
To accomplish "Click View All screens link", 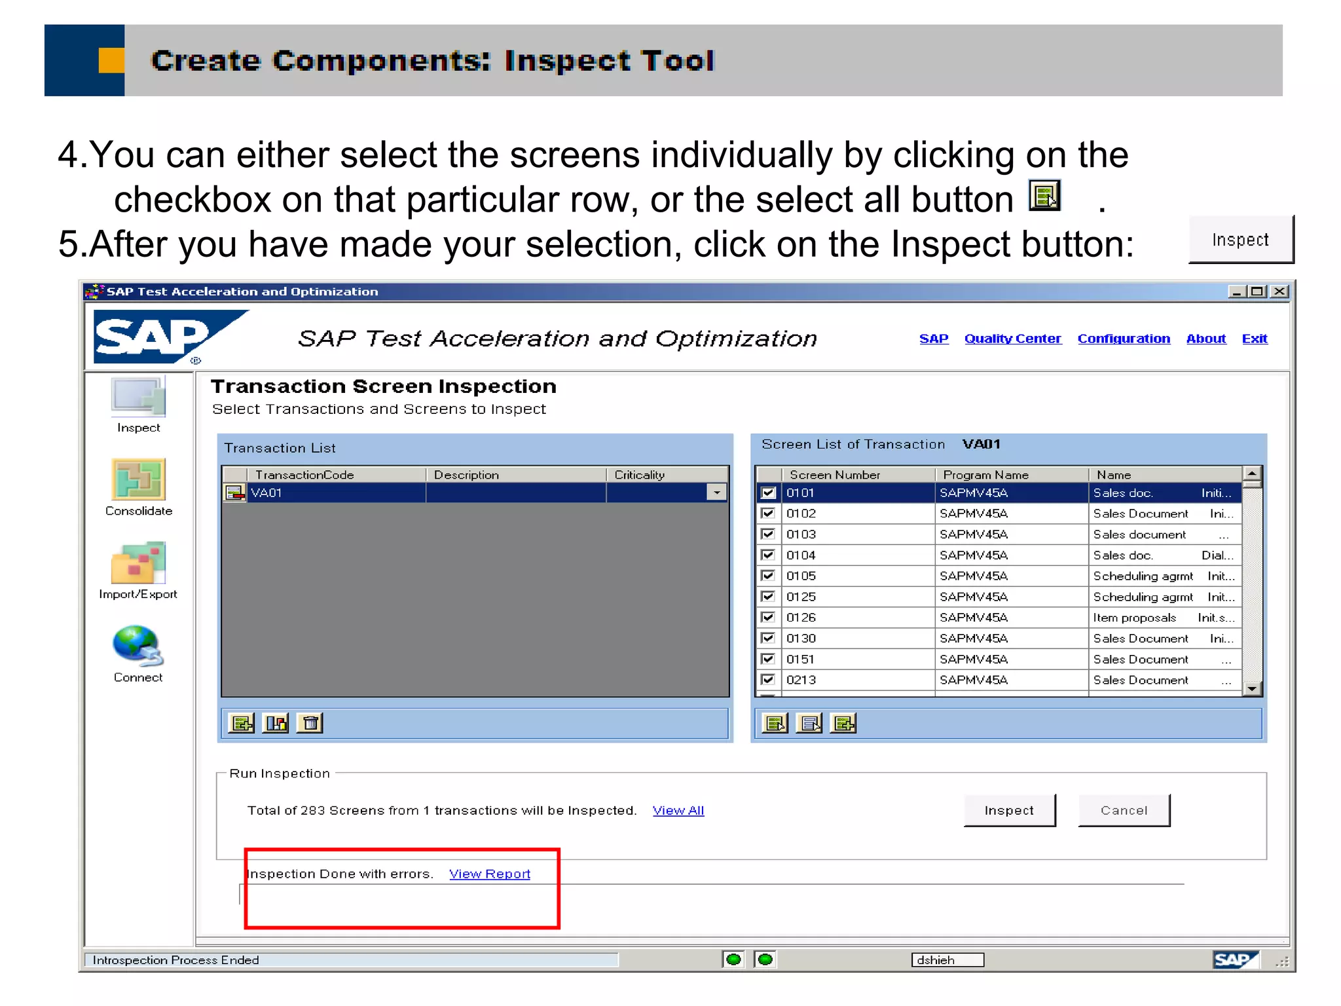I will [678, 810].
